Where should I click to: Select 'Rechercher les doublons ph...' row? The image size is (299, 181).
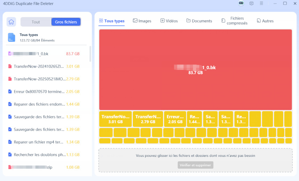[47, 155]
